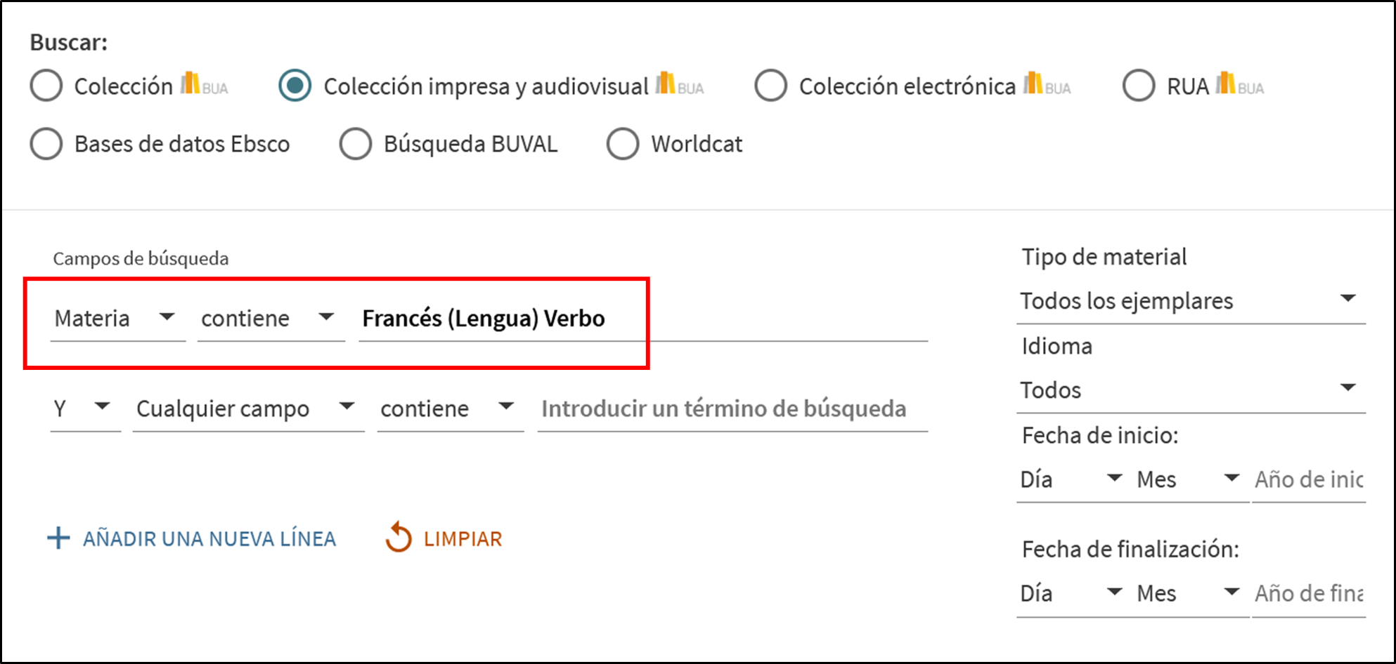Click the circular arrow Limpiar icon

click(x=399, y=538)
